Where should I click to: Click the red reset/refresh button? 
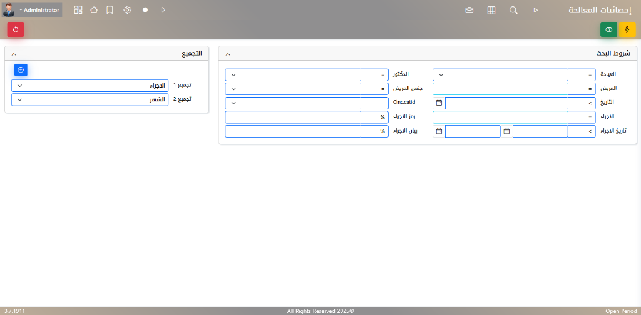(x=16, y=29)
